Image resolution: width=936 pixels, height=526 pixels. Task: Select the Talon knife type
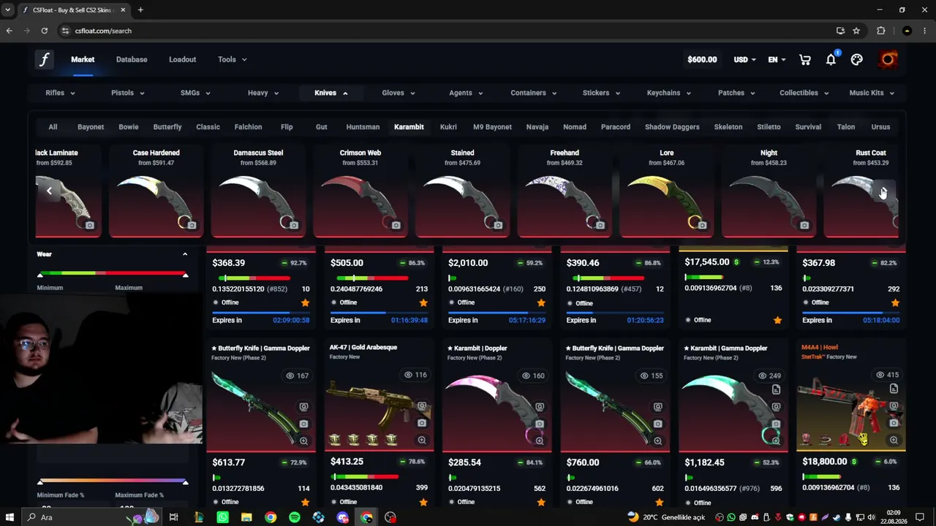846,127
